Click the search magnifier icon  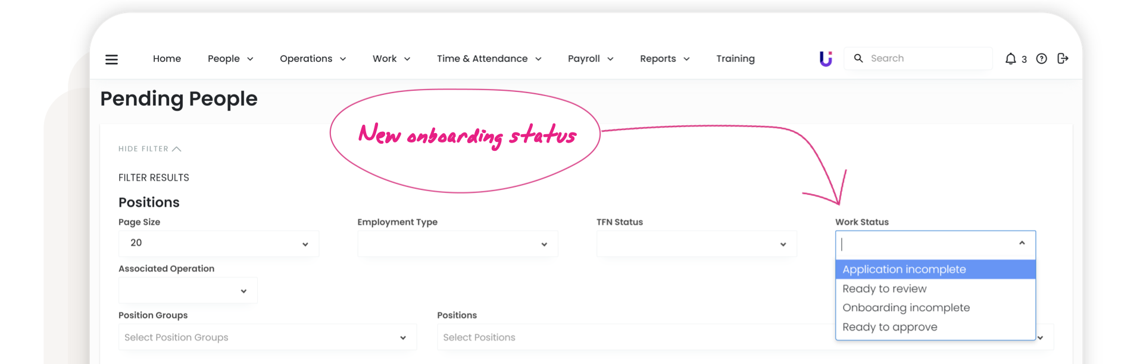click(858, 58)
